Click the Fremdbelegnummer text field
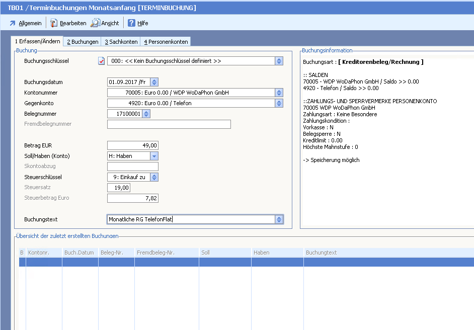Screen dimensions: 474x330 point(169,124)
